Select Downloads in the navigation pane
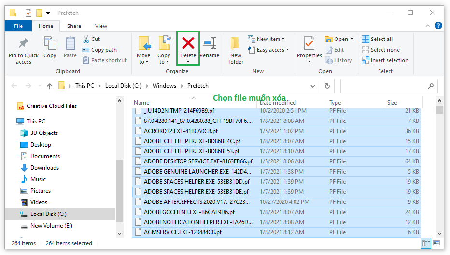Viewport: 450px width, 255px height. coord(44,168)
